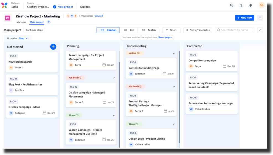Collapse Implementing Active group

point(174,53)
